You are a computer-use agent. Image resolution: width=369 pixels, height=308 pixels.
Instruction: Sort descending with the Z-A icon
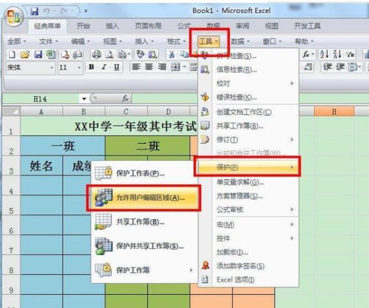(337, 54)
